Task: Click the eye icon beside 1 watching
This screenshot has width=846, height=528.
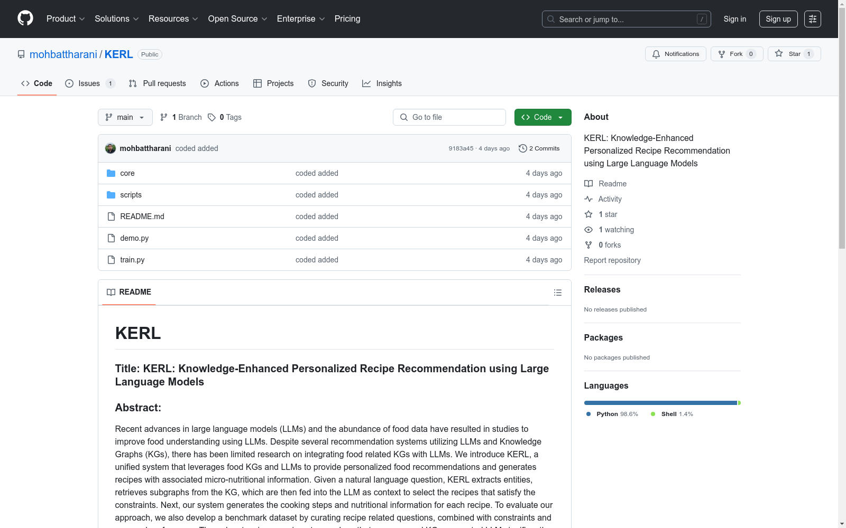Action: (x=588, y=230)
